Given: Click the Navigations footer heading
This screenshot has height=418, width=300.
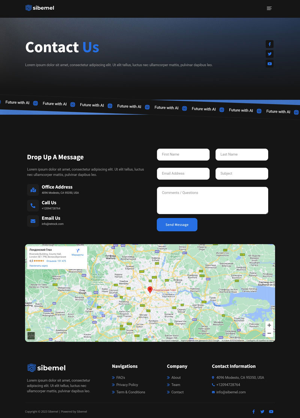Looking at the screenshot, I should (124, 366).
